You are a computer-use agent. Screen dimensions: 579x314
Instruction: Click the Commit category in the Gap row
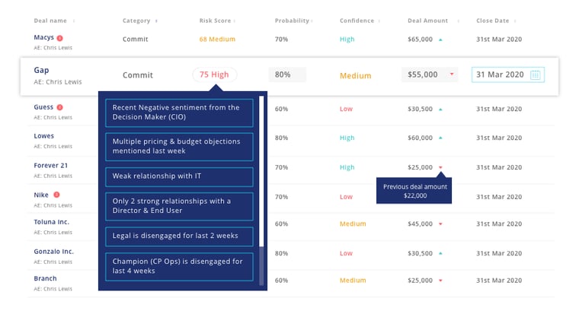pos(137,75)
